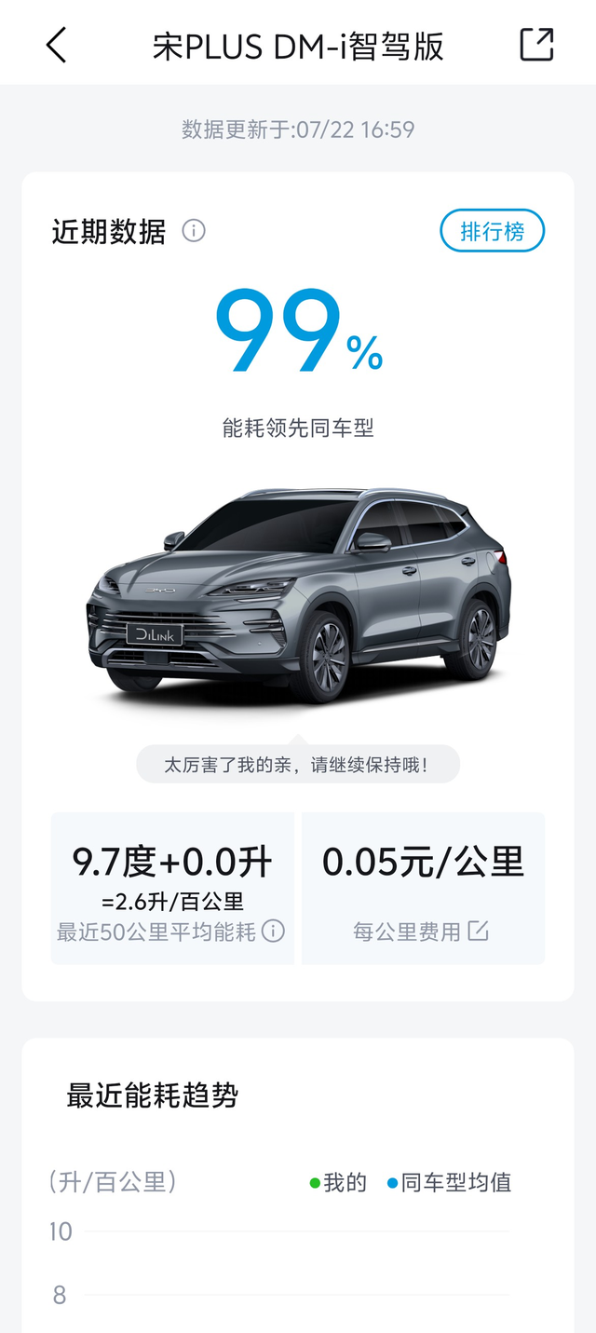Tap the info icon beside 最近50公里平均能耗
Screen dimensions: 596x1333
273,931
